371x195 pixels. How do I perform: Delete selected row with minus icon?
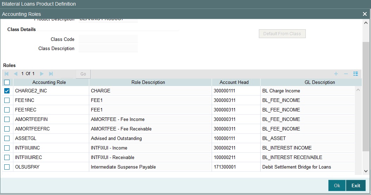pos(346,74)
